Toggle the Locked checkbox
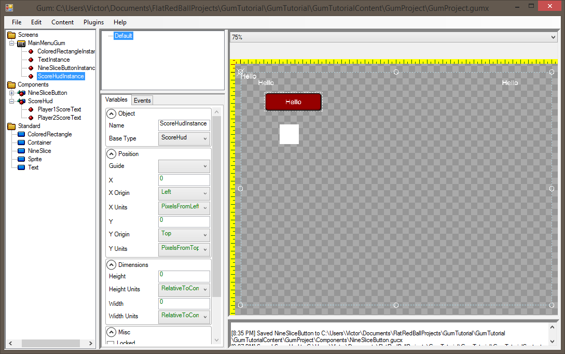Viewport: 565px width, 354px height. pos(111,344)
